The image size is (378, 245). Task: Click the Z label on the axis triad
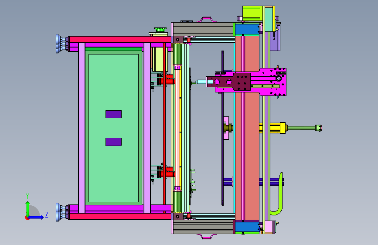point(47,214)
